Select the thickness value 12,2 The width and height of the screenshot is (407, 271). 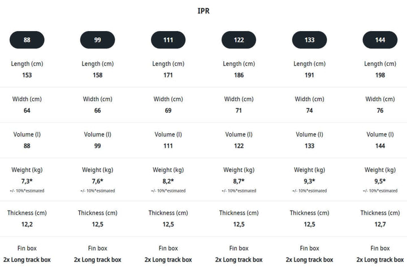pyautogui.click(x=27, y=225)
